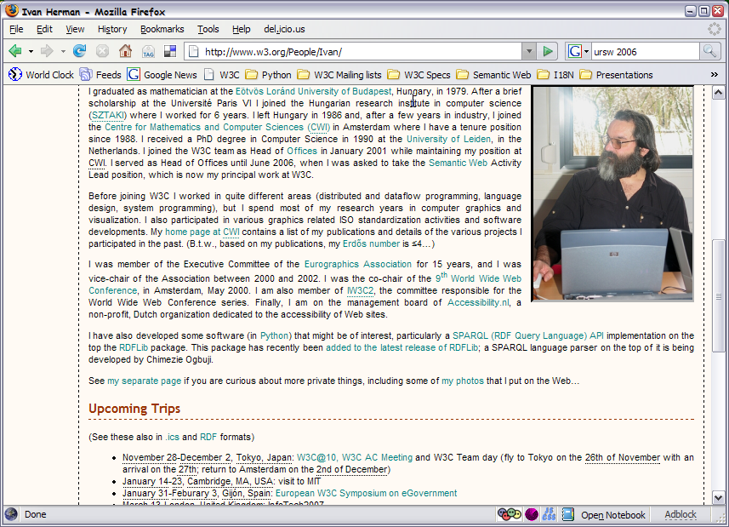Stop page loading with the X icon
The width and height of the screenshot is (729, 527).
point(102,50)
